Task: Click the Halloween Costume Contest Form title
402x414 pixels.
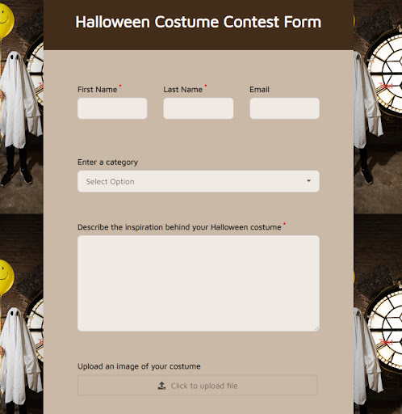Action: pyautogui.click(x=199, y=22)
